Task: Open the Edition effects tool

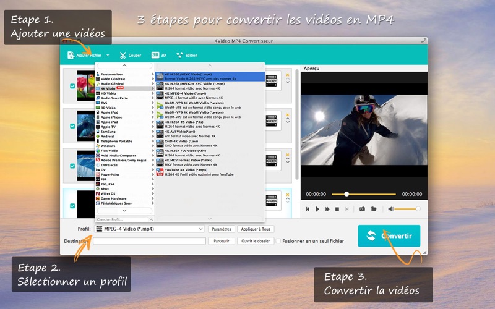Action: (187, 55)
